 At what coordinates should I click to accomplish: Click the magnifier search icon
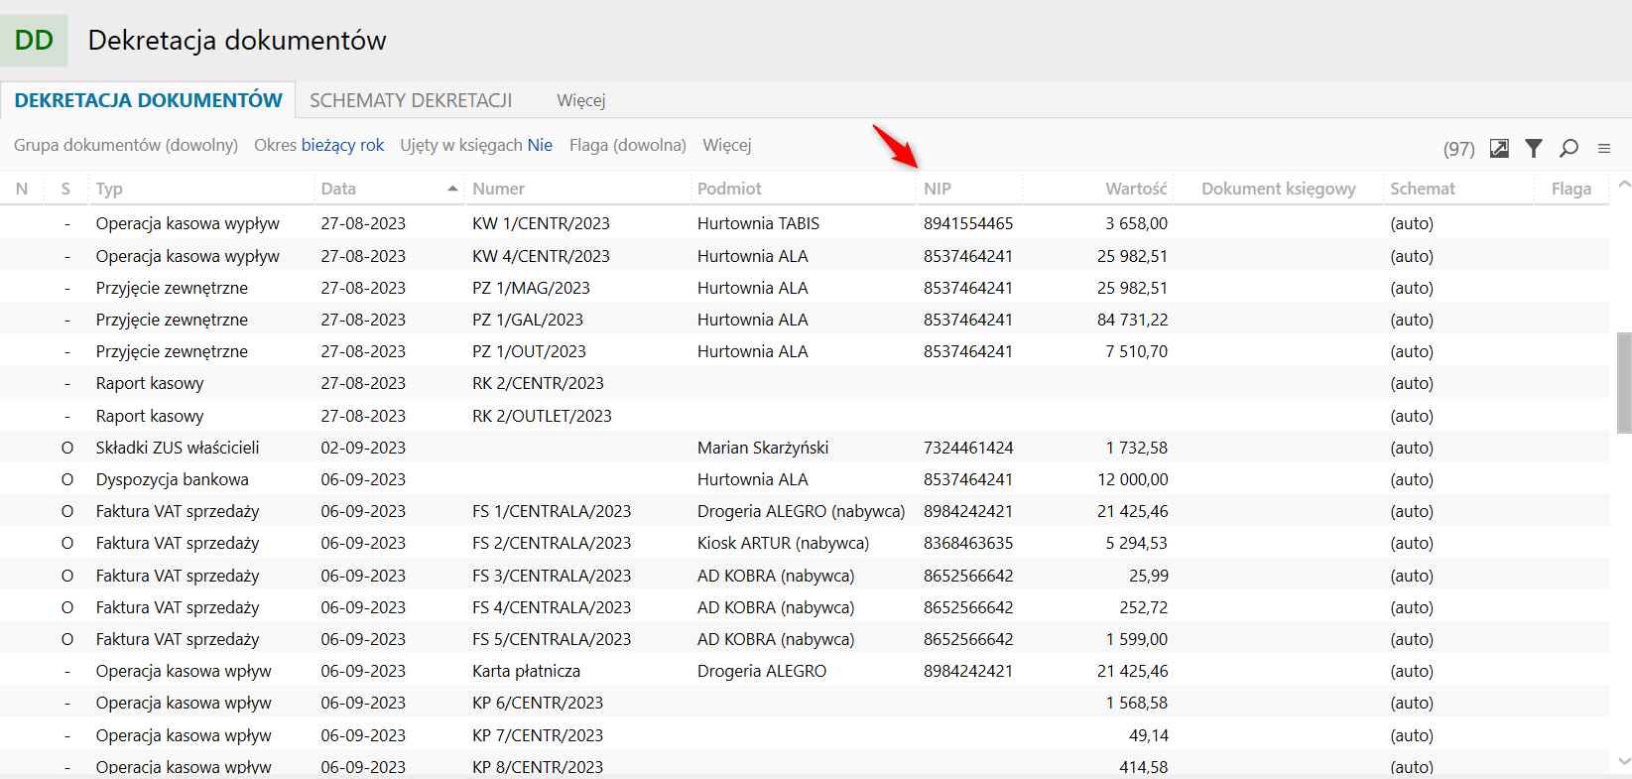1569,148
